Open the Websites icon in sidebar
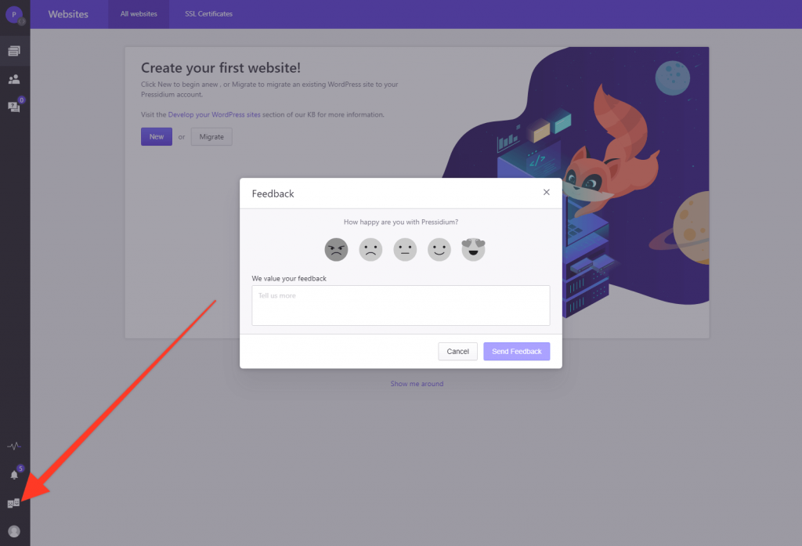 click(14, 51)
